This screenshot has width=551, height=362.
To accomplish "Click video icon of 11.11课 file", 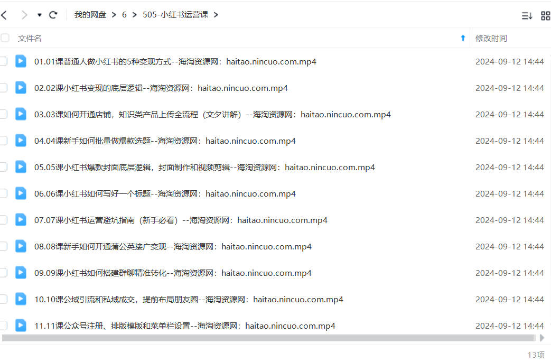I will pyautogui.click(x=21, y=326).
